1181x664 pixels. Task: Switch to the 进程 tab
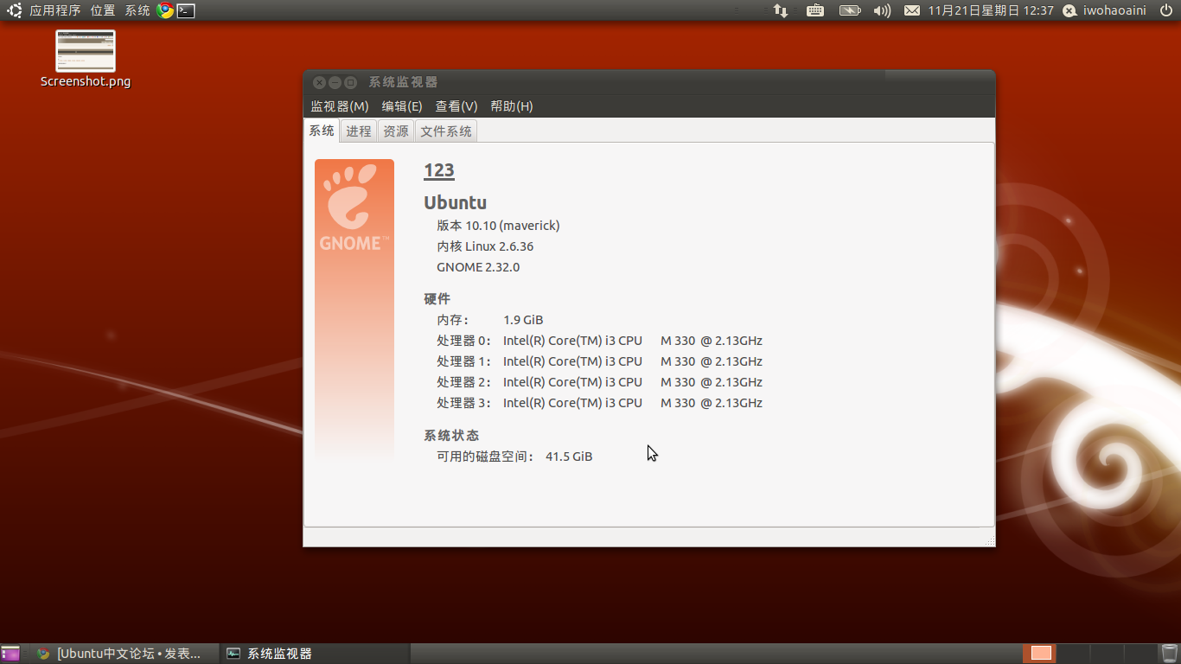point(359,131)
